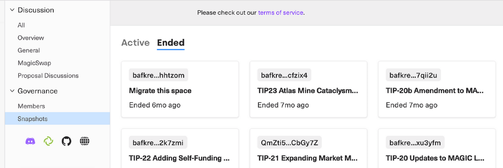Open the terms of service link

281,13
